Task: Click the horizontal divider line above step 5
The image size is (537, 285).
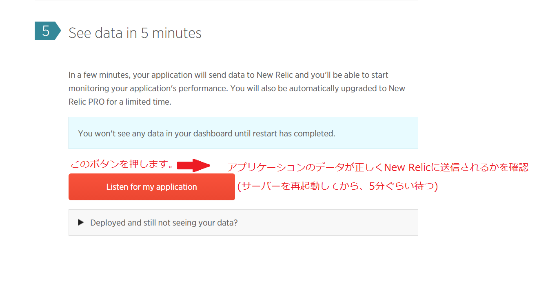Action: coord(226,0)
